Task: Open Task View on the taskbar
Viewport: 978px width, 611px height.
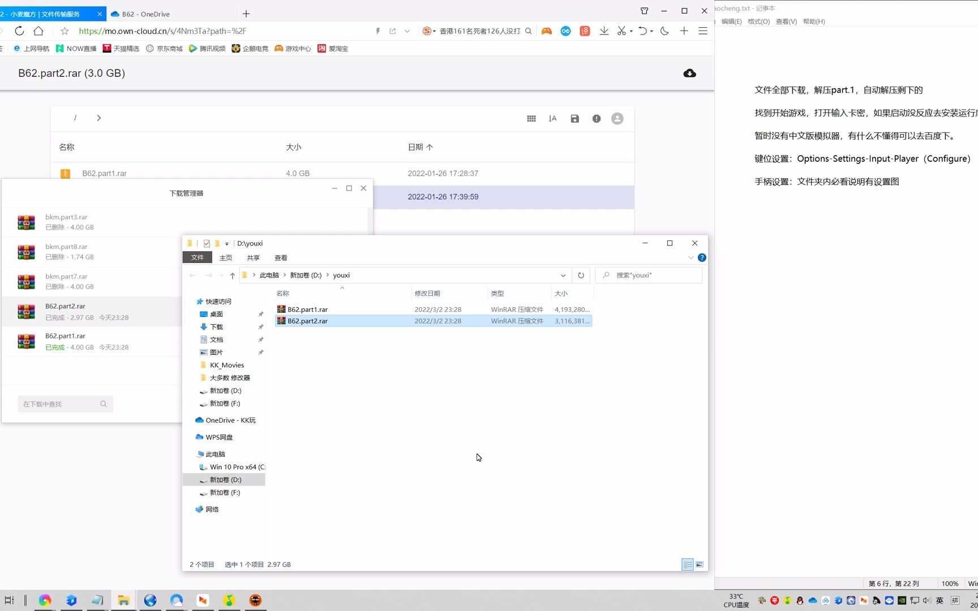Action: point(9,600)
